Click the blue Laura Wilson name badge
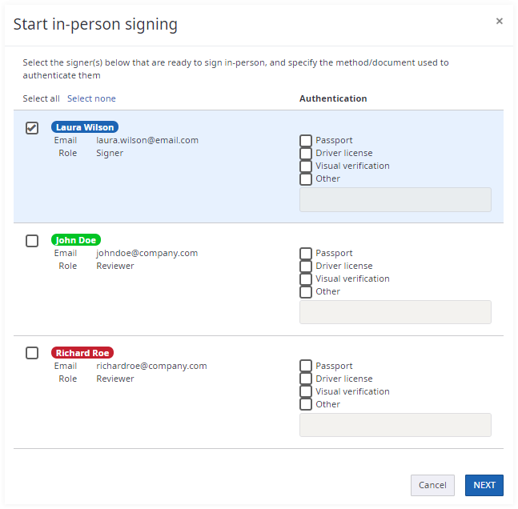518x509 pixels. coord(85,127)
